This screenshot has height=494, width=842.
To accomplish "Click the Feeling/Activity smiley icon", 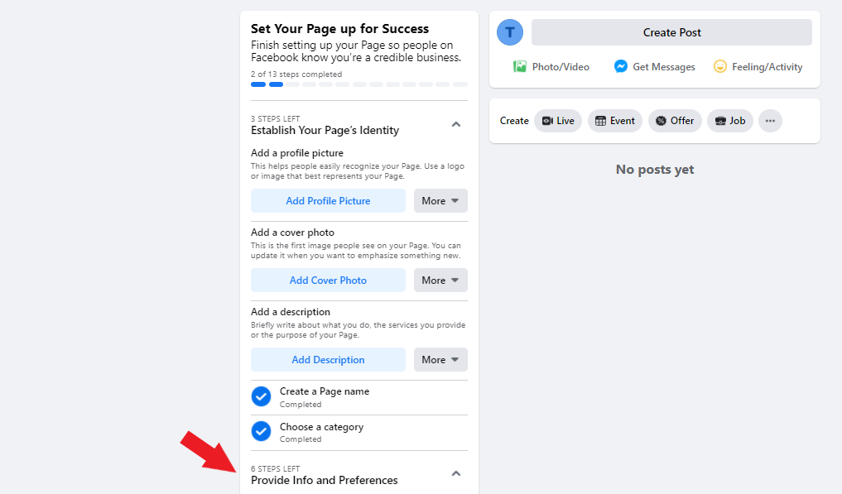I will click(x=720, y=66).
